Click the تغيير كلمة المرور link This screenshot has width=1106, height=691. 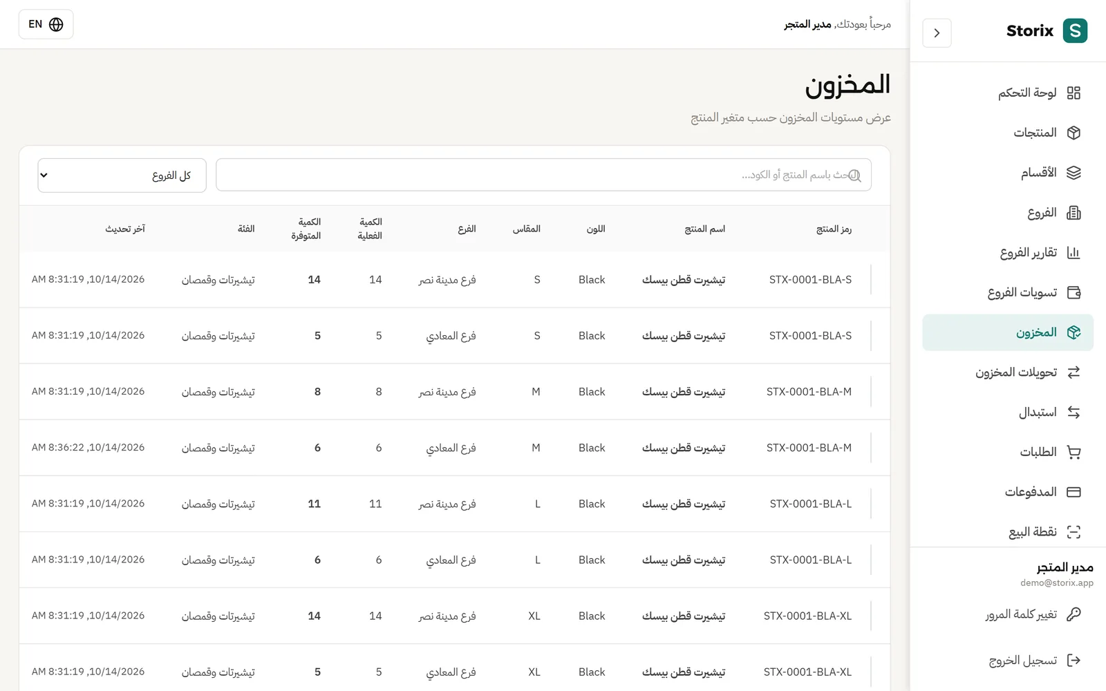pyautogui.click(x=1008, y=614)
